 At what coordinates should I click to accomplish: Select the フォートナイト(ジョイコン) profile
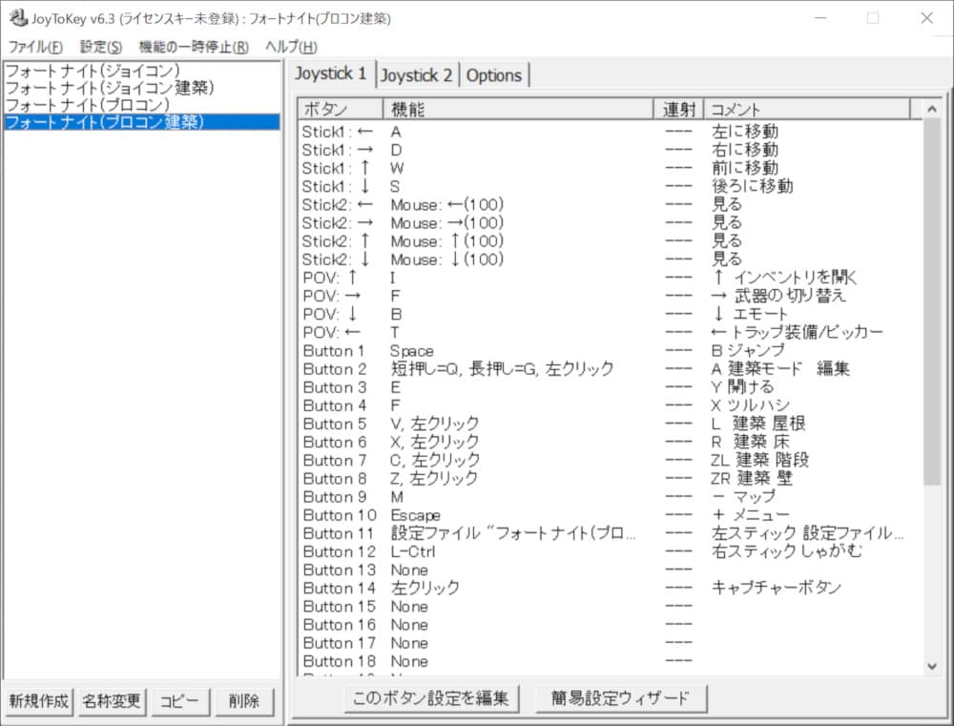click(93, 71)
